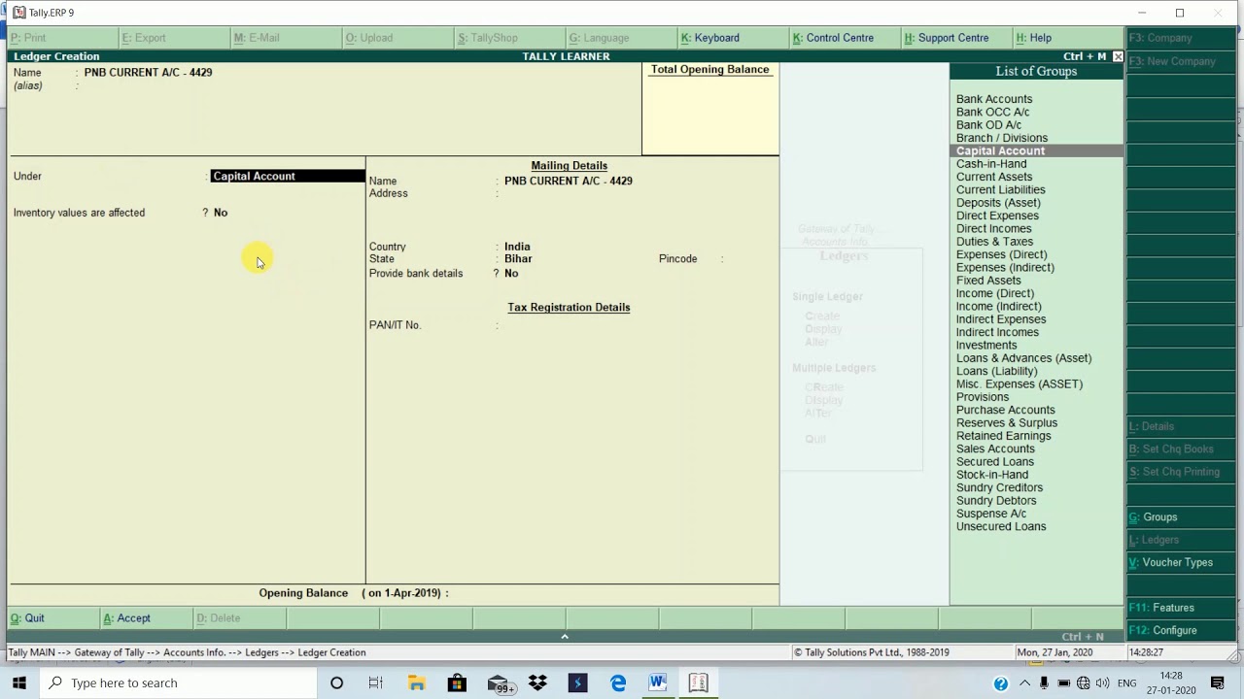Launch Microsoft Edge from the taskbar

pyautogui.click(x=618, y=682)
